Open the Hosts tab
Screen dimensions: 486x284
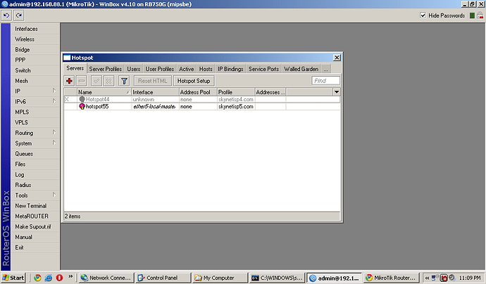[206, 69]
